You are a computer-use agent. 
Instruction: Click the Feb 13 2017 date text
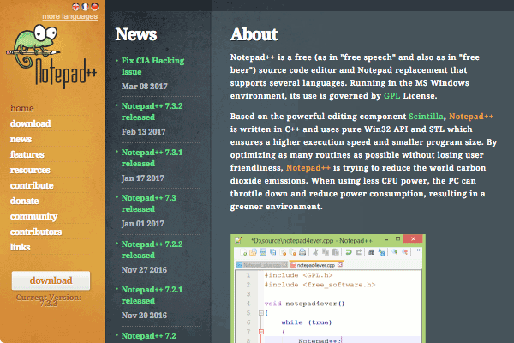(x=143, y=131)
